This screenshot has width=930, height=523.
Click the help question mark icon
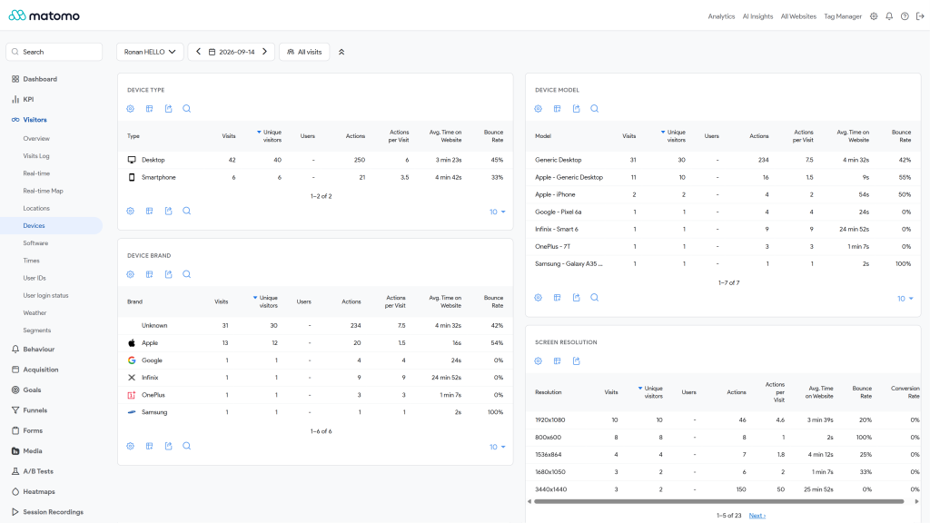pyautogui.click(x=905, y=16)
